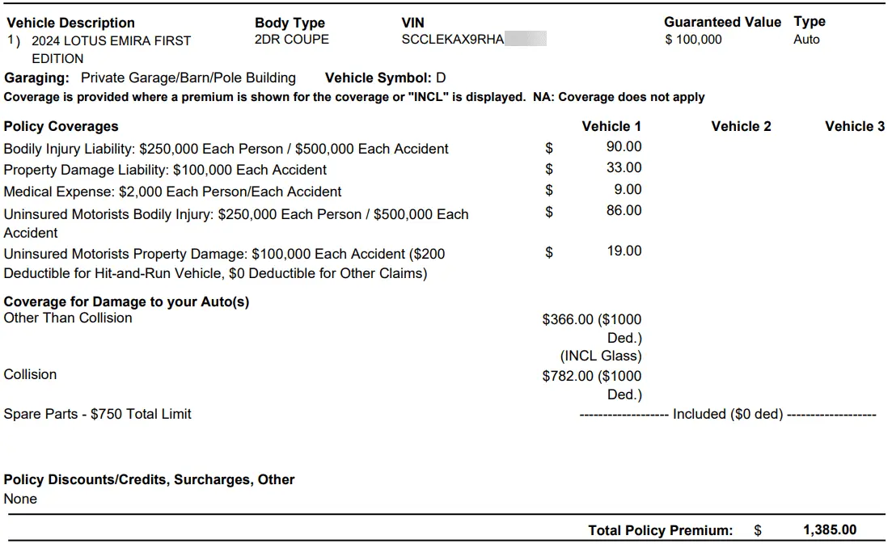Click the Vehicle 2 column header
This screenshot has width=892, height=544.
click(x=741, y=126)
